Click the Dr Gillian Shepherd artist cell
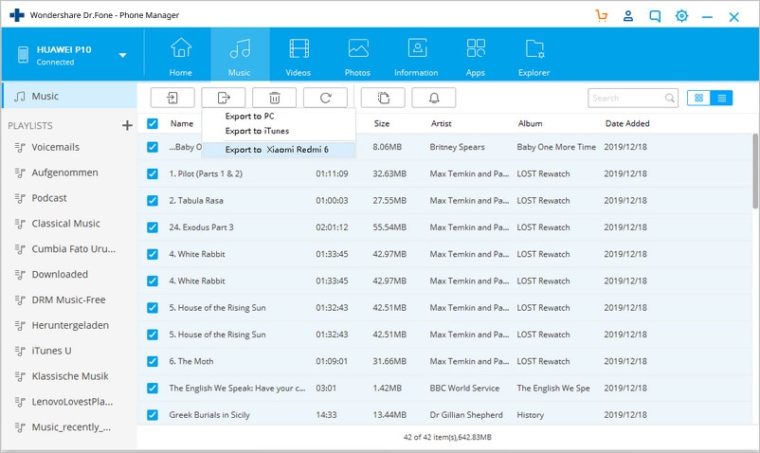Viewport: 760px width, 453px height. coord(466,415)
